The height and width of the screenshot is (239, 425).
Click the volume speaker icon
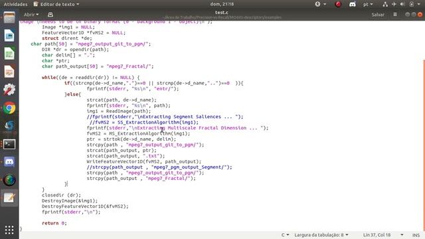pos(402,4)
